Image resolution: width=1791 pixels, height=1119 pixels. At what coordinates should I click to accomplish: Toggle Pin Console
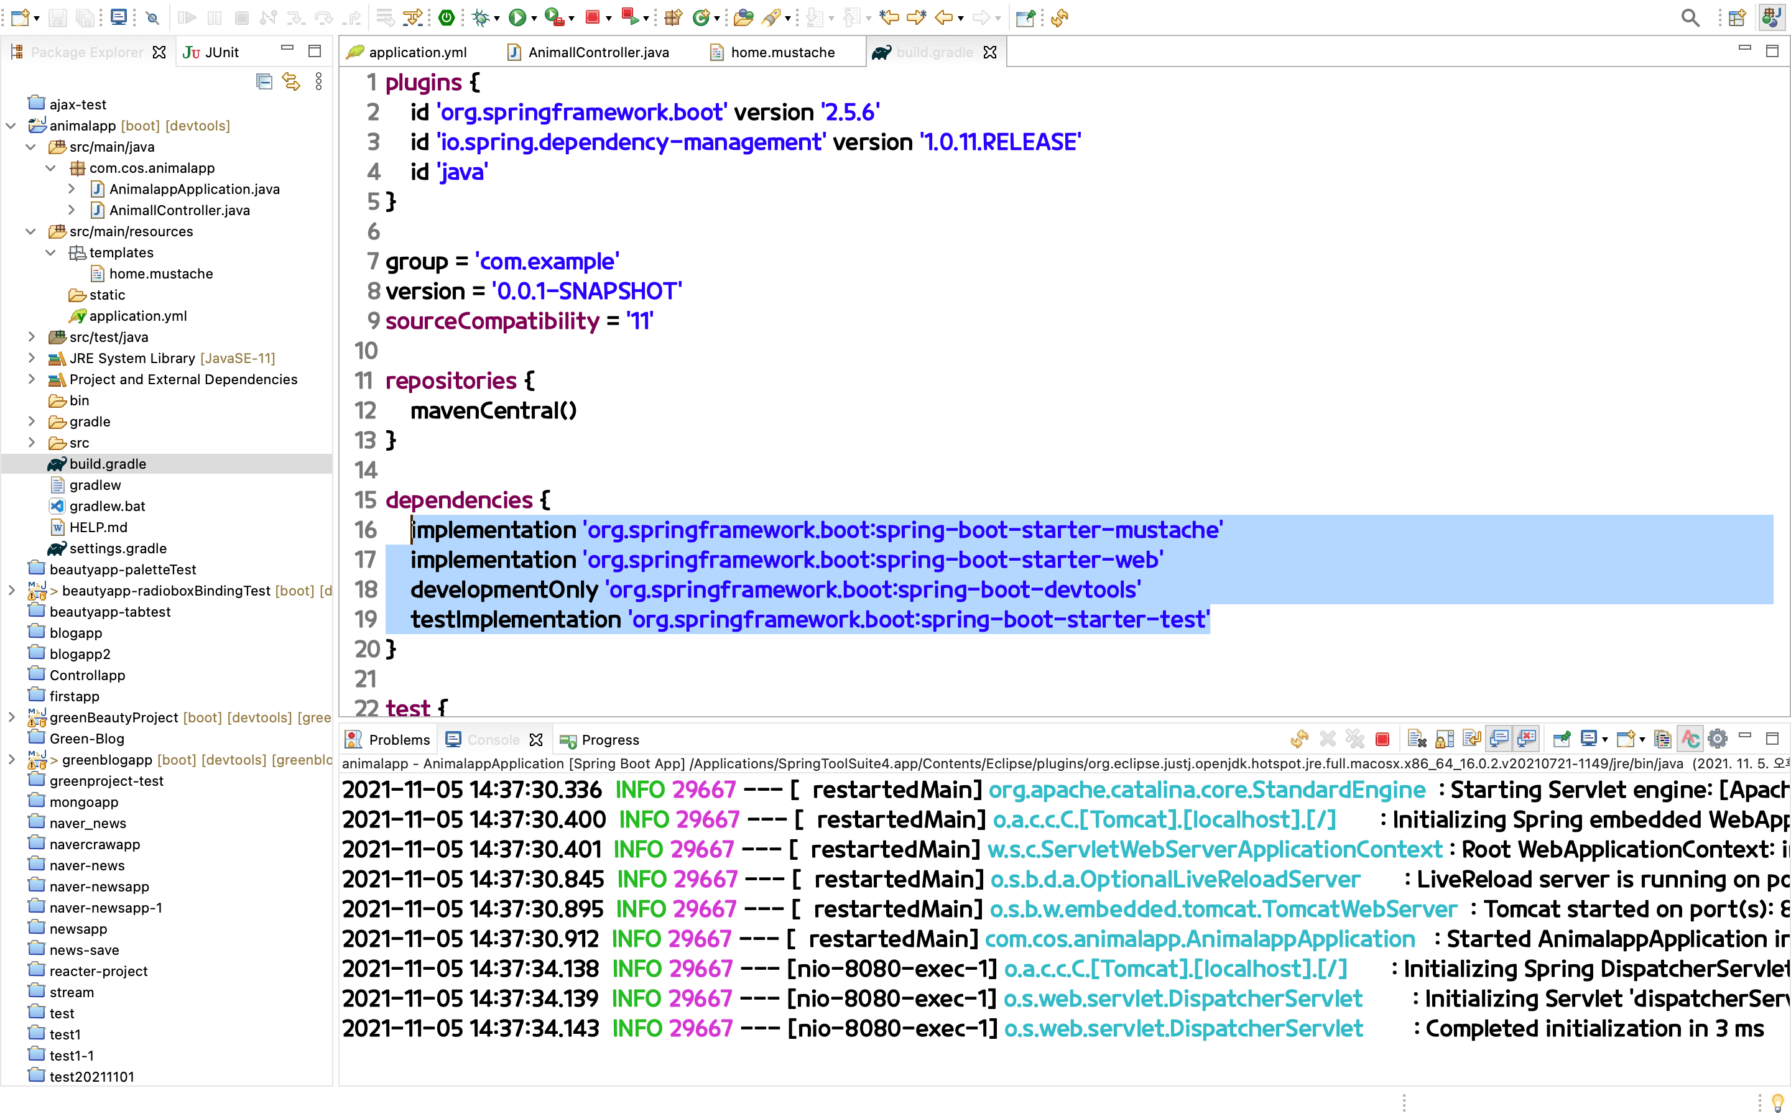[x=1562, y=739]
